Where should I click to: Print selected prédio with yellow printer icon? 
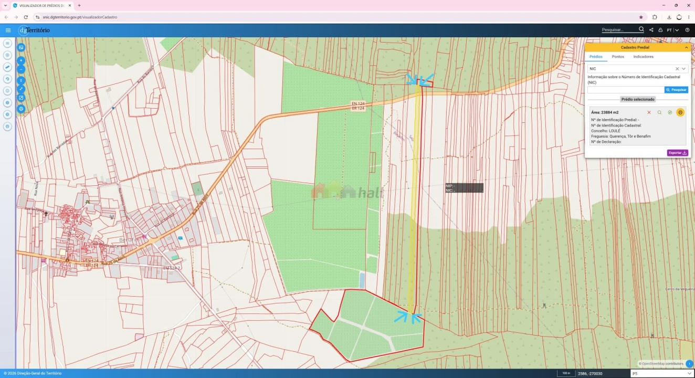coord(680,112)
